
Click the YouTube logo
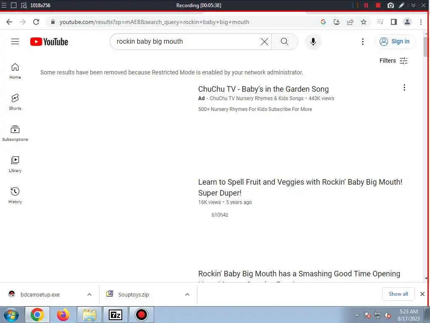pos(49,42)
